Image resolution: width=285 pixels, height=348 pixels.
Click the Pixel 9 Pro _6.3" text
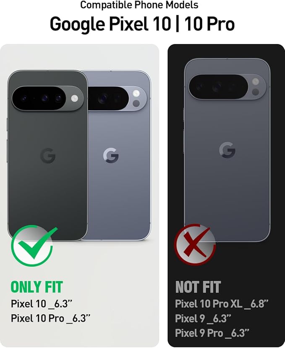tap(212, 333)
